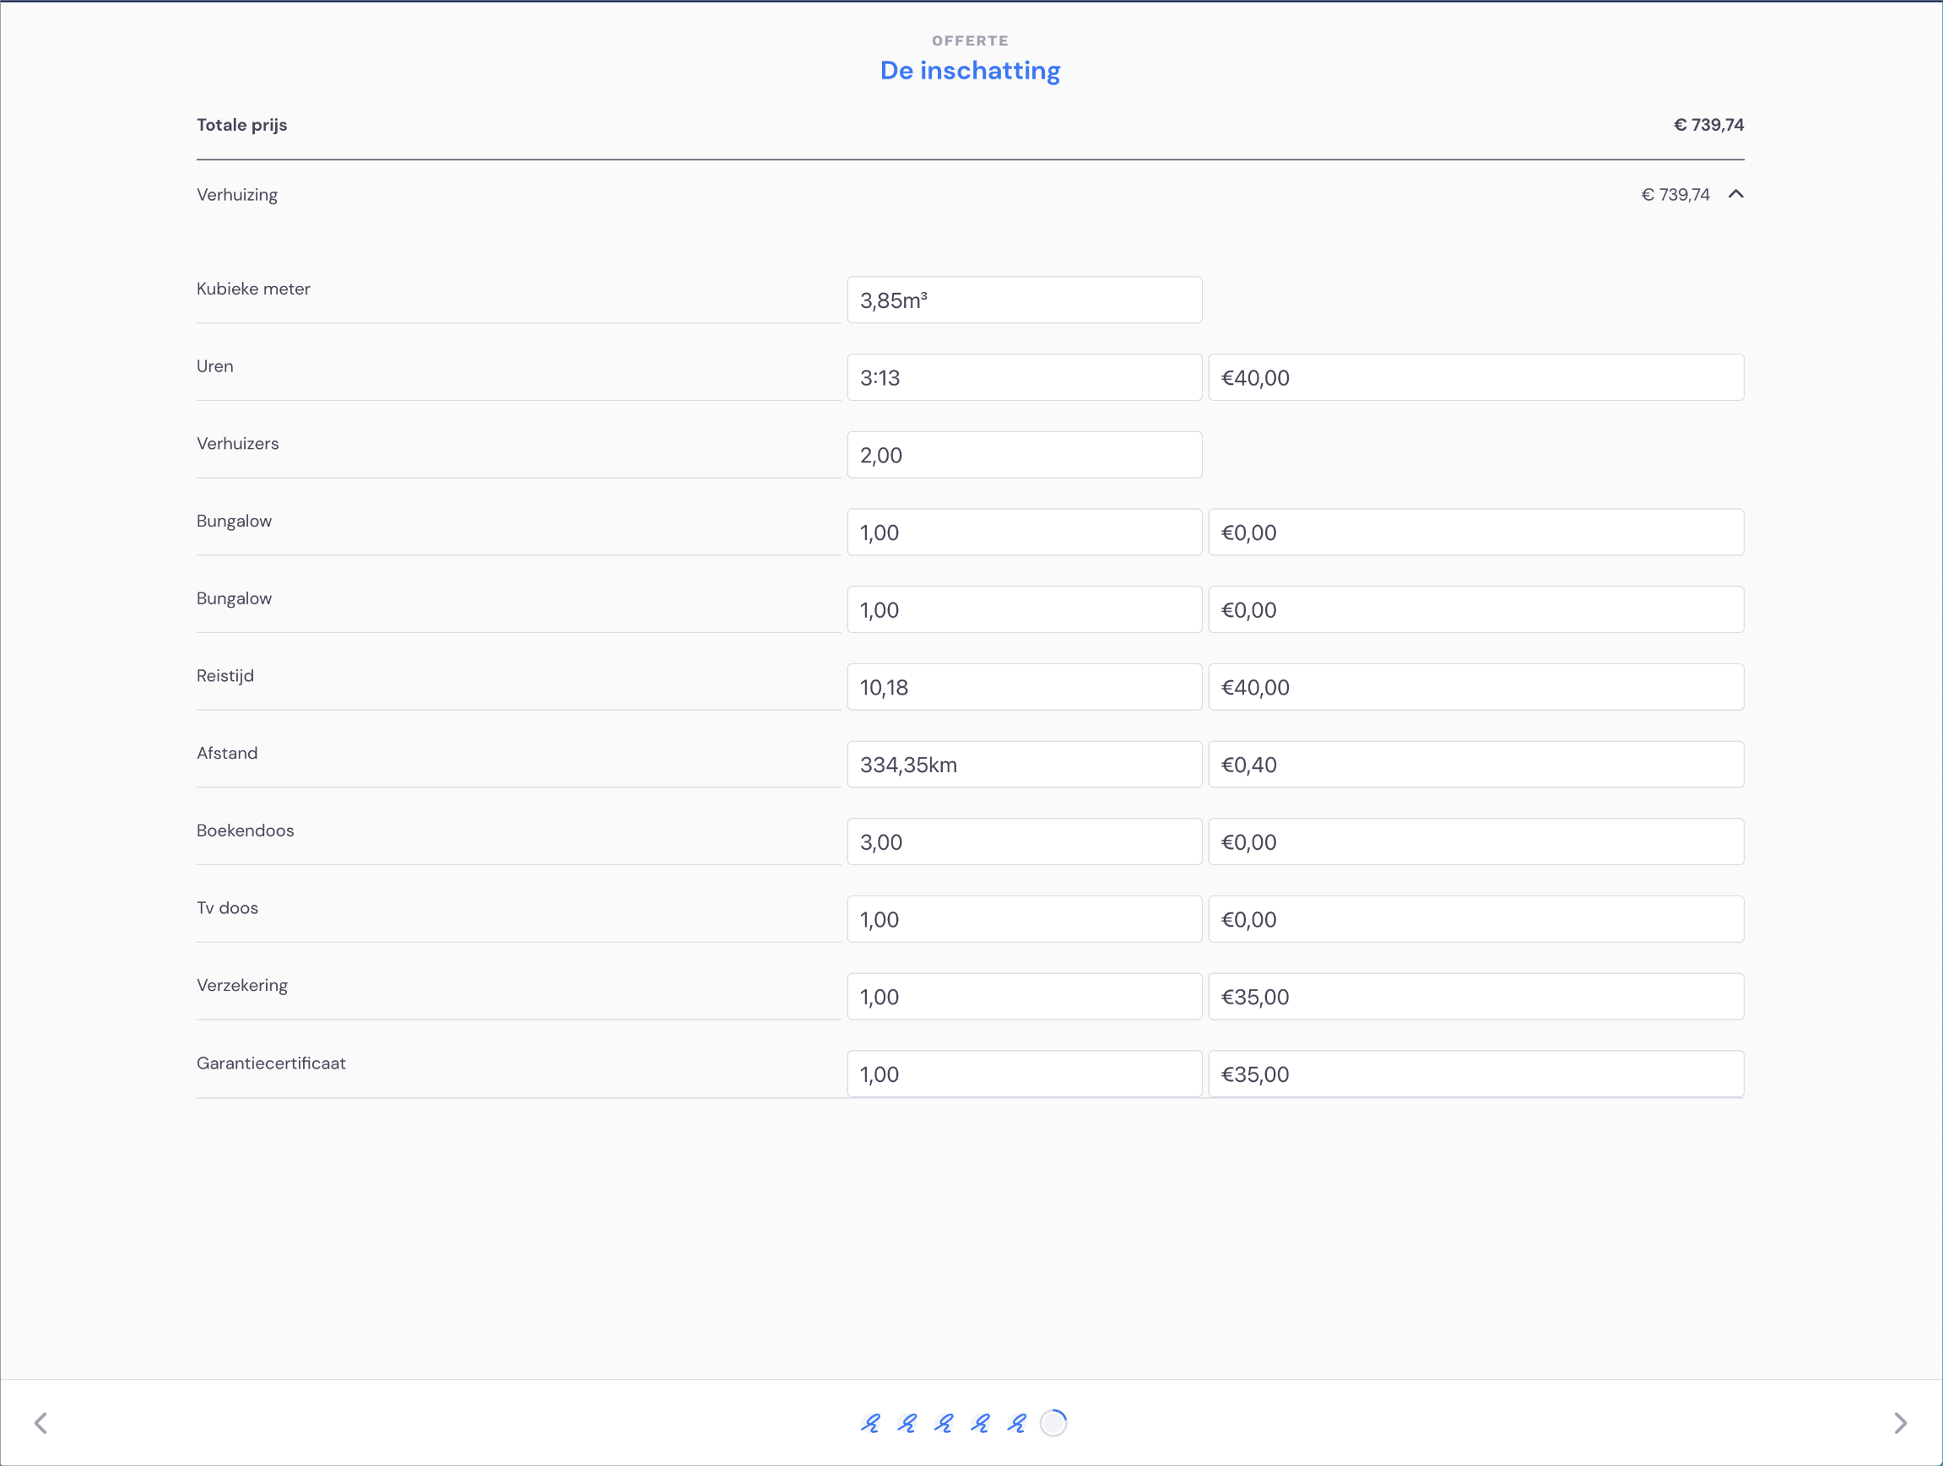Open the first completed step icon
1943x1466 pixels.
pos(870,1423)
